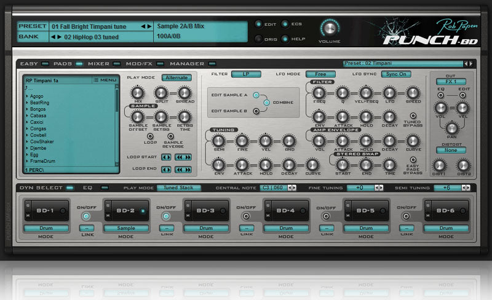Switch to the EASY tab
Screen dimensions: 492x300
pyautogui.click(x=34, y=64)
